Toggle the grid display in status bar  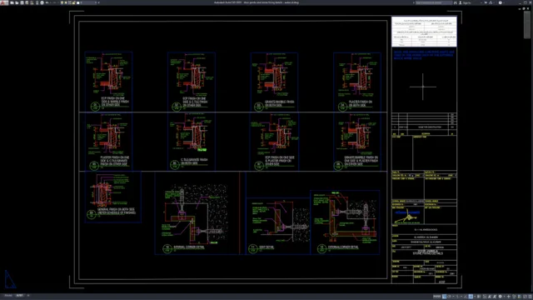444,297
